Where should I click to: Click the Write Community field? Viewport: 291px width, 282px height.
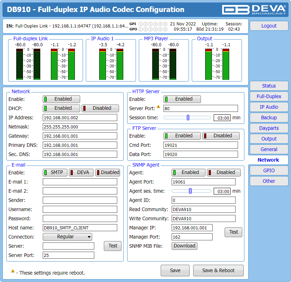[203, 218]
